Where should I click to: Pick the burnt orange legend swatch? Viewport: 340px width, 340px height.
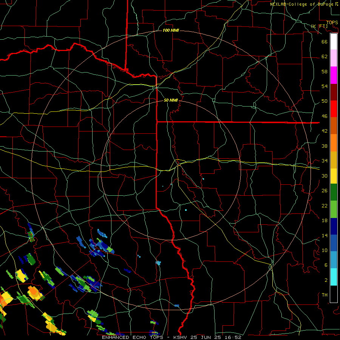tap(334, 125)
